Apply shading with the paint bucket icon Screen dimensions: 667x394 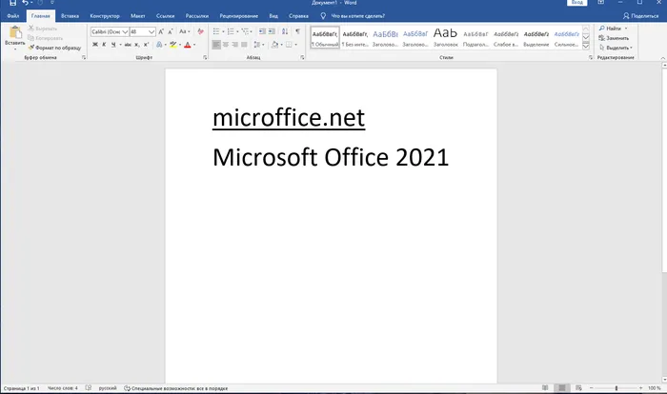point(274,45)
